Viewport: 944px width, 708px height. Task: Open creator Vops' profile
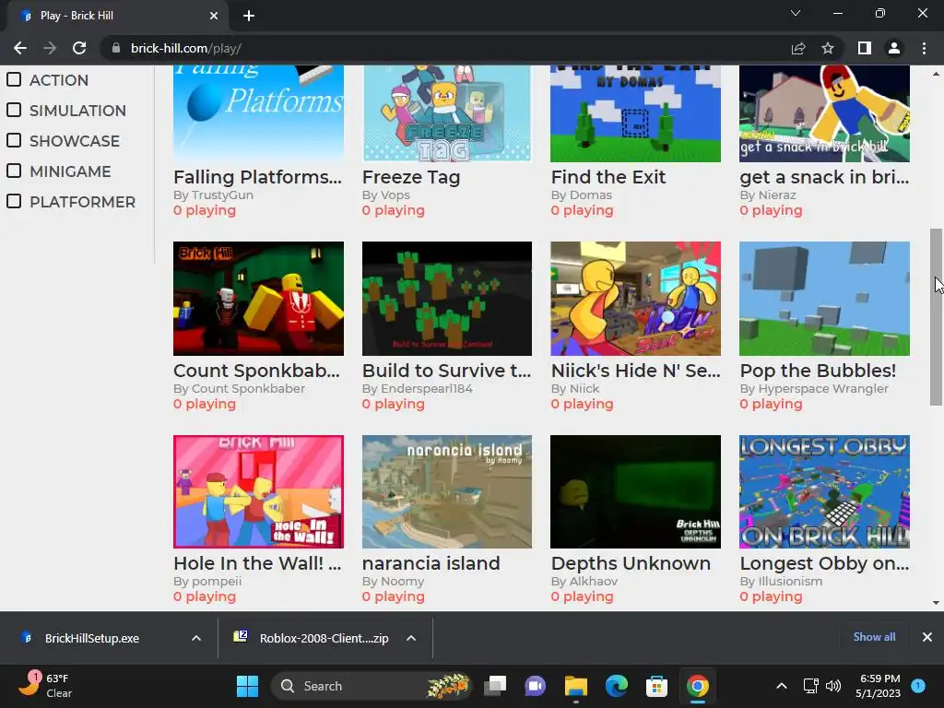[395, 195]
